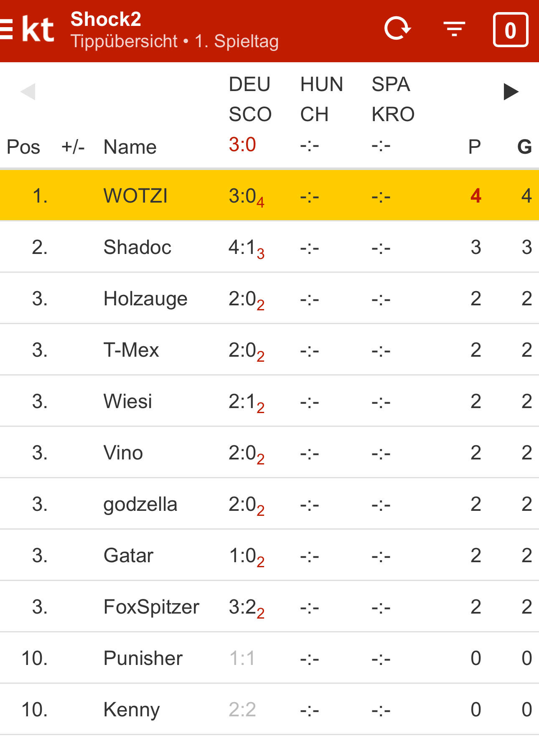539x751 pixels.
Task: Open FoxSpitzer's player row
Action: click(x=151, y=607)
